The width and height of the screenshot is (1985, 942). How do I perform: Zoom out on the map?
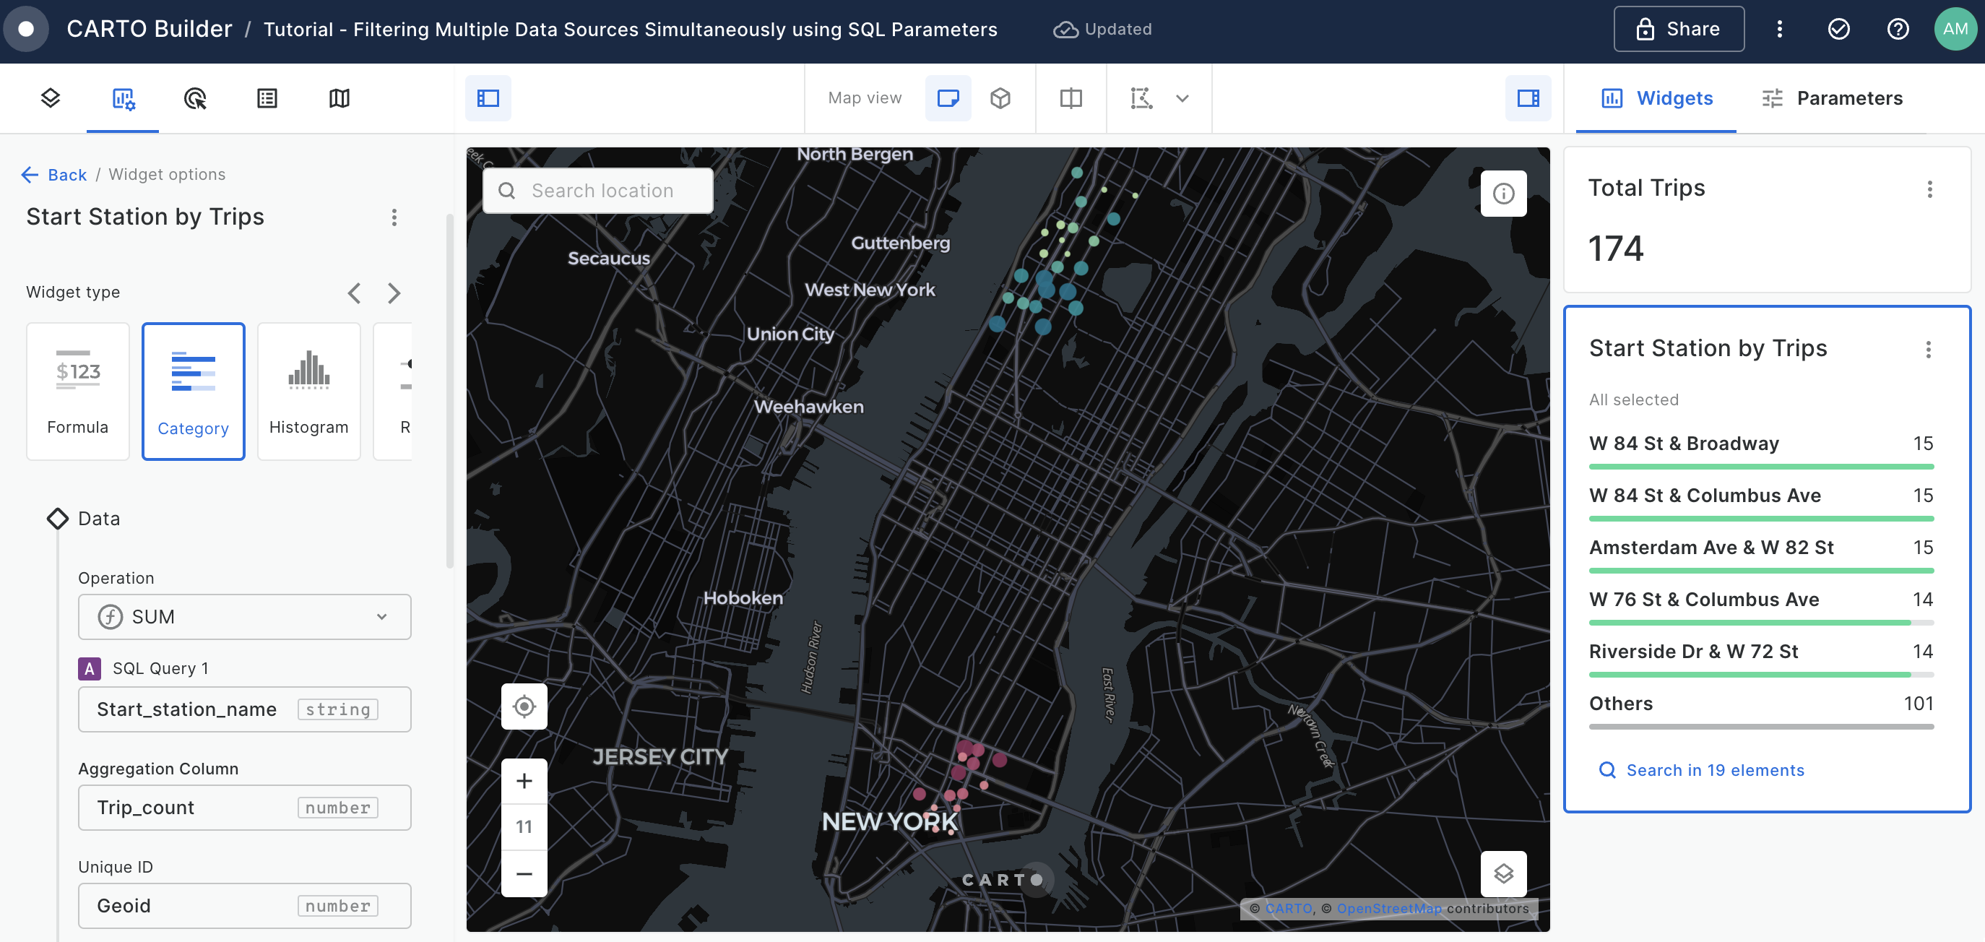click(x=524, y=873)
